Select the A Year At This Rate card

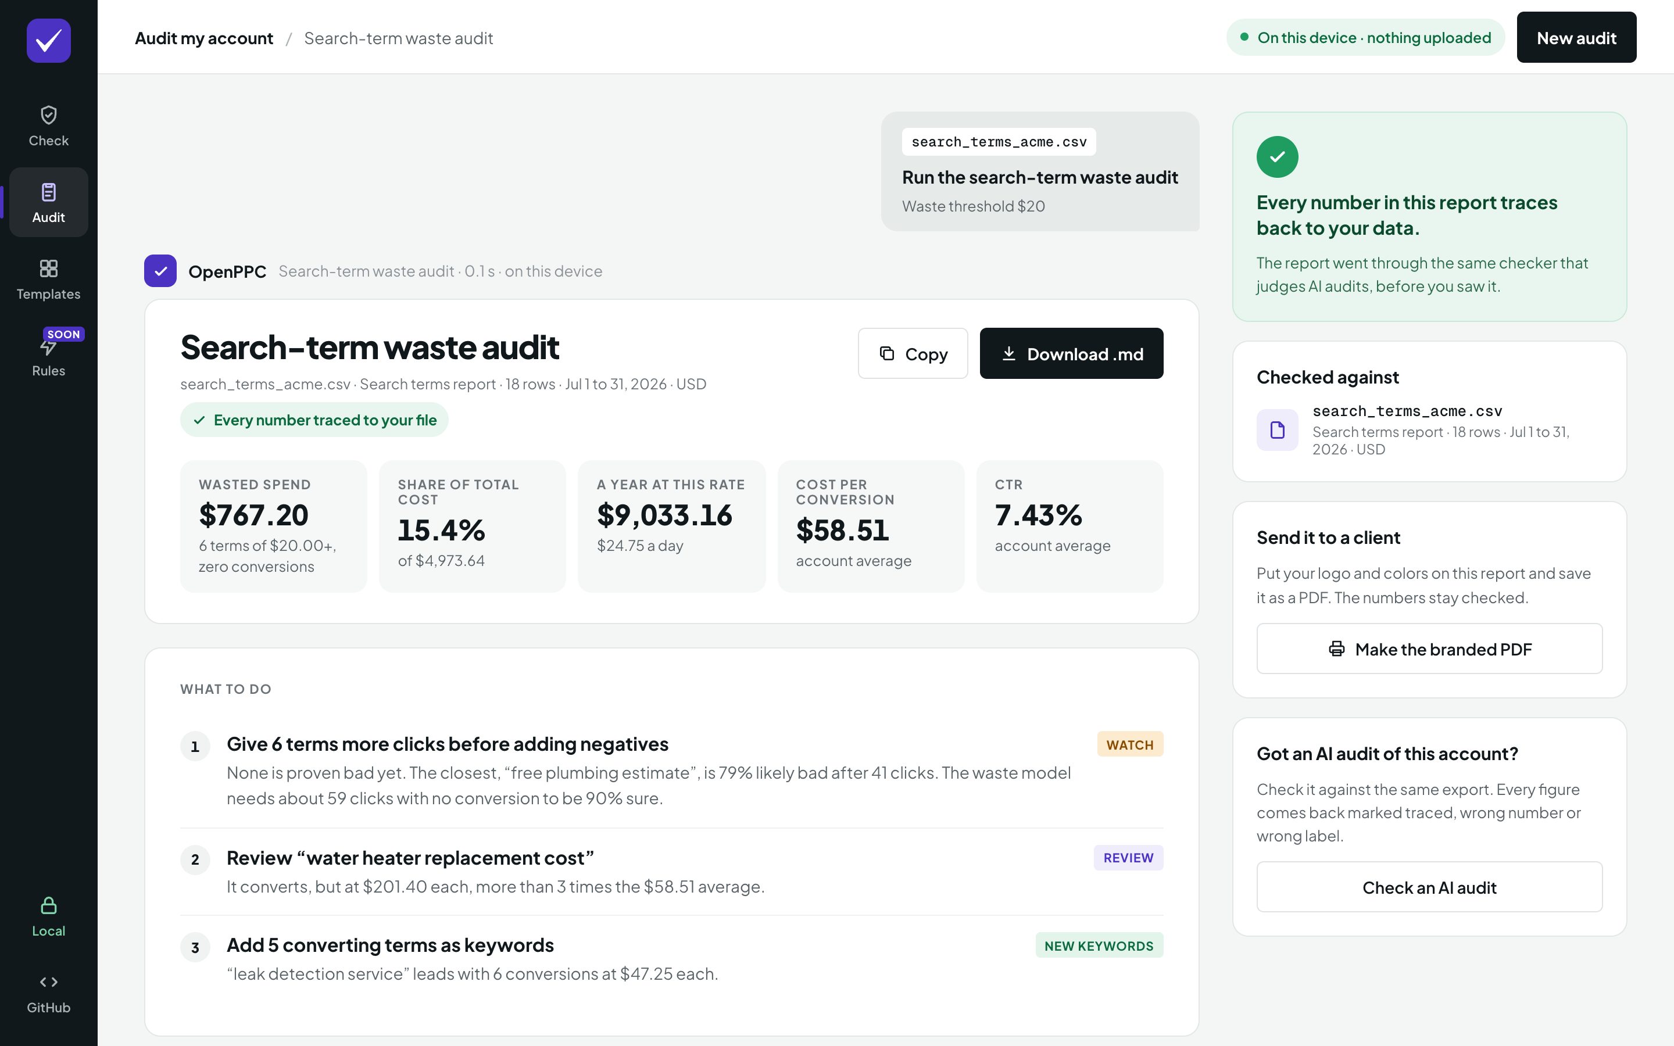coord(671,526)
